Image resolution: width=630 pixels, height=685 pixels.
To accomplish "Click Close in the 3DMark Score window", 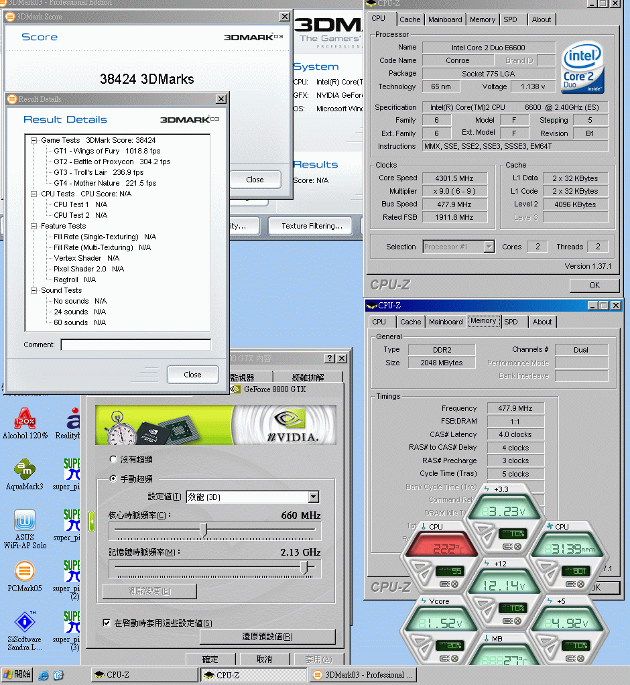I will [x=255, y=180].
